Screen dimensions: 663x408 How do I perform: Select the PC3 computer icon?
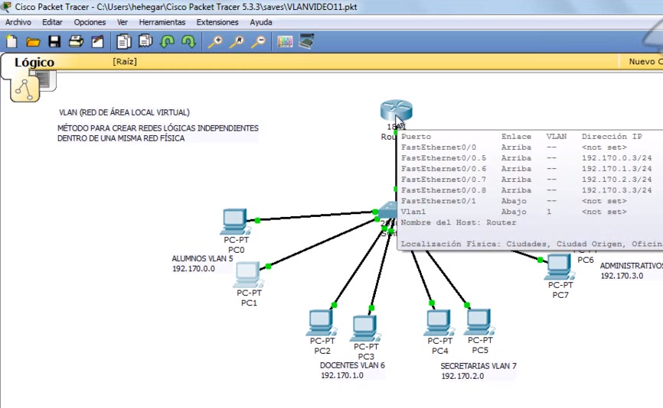tap(365, 329)
